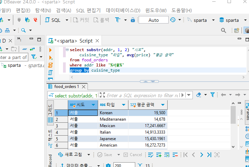Click the disconnect icon

pyautogui.click(x=35, y=20)
